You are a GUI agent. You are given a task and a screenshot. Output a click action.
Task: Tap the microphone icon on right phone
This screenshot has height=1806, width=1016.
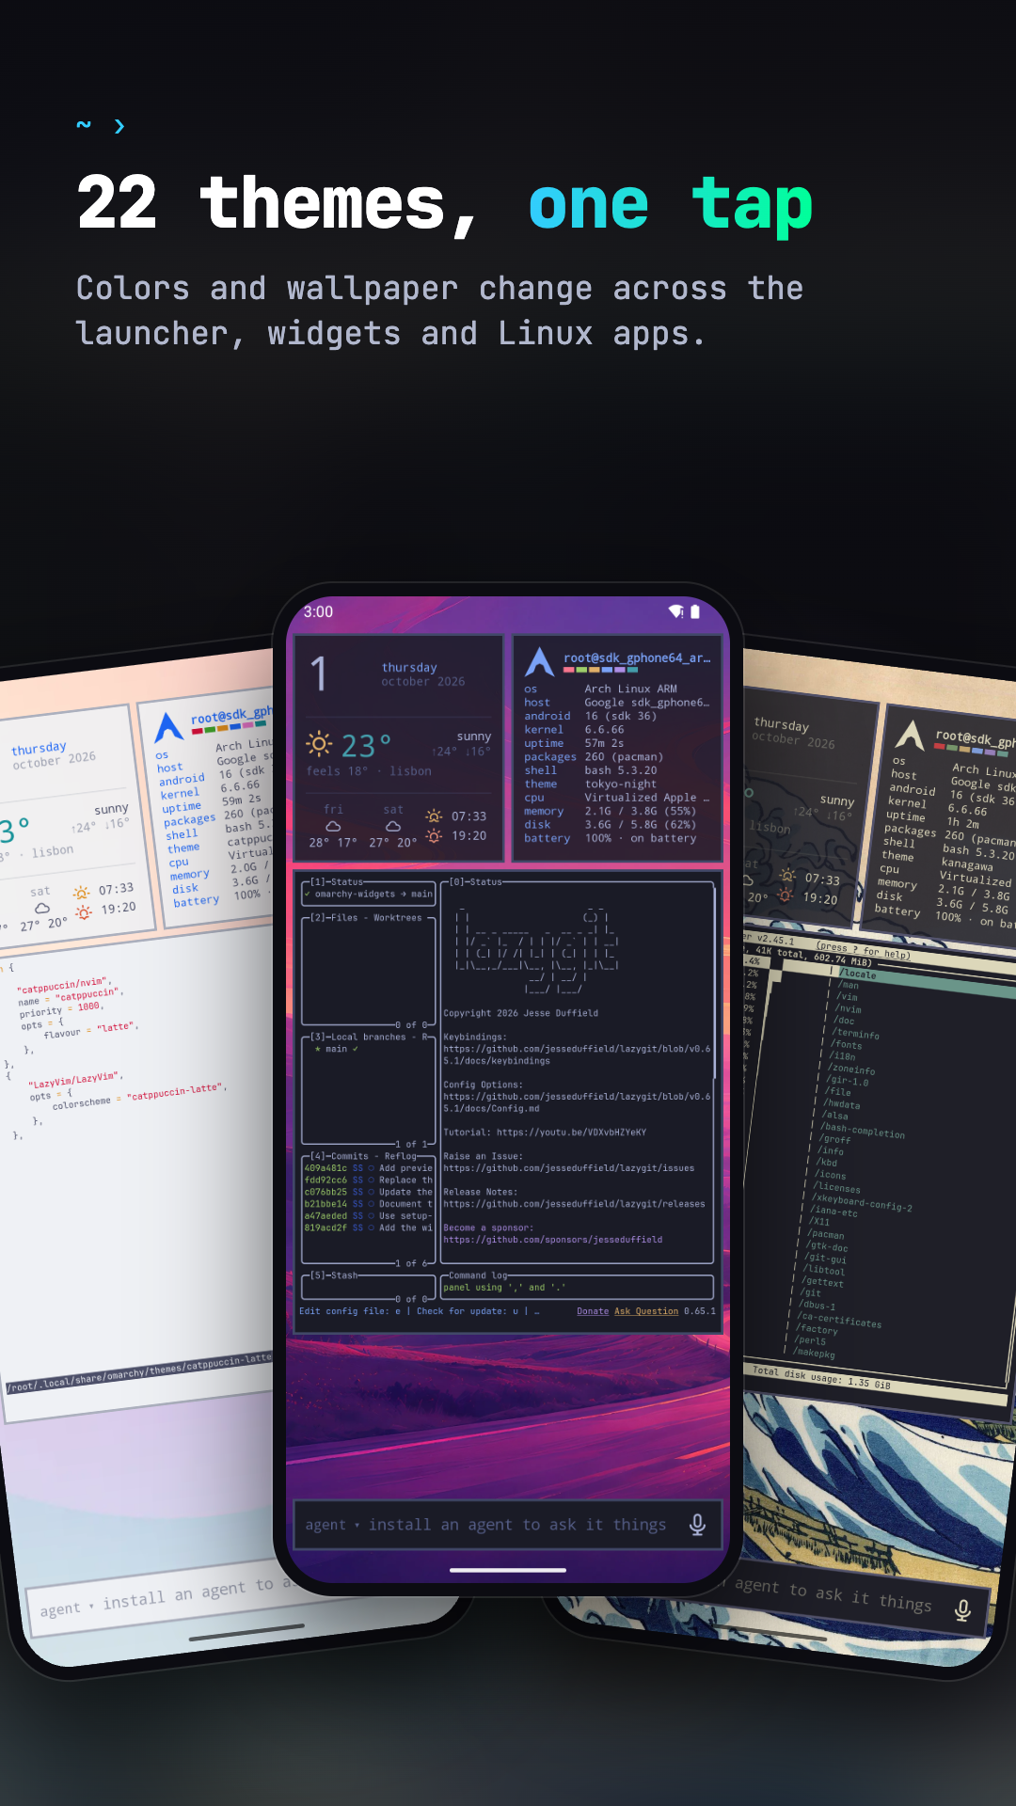962,1610
